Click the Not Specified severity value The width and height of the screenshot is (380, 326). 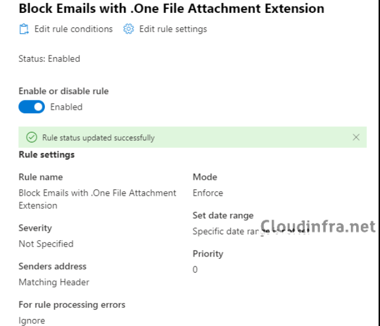46,244
